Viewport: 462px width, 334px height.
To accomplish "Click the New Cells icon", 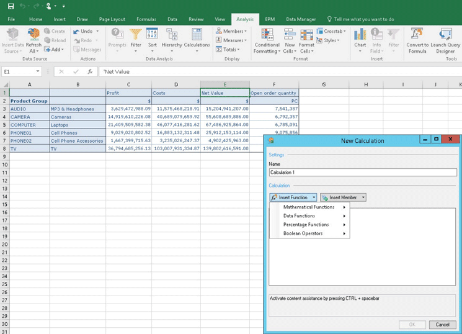I will (290, 34).
